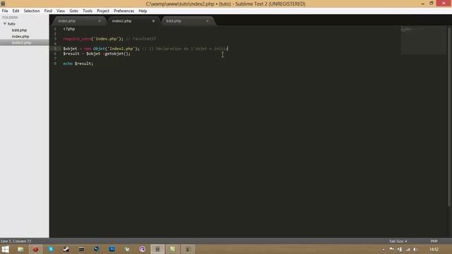
Task: Open the File menu
Action: (x=5, y=11)
